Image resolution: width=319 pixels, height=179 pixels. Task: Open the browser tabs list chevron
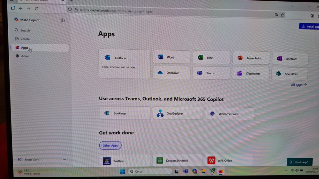coord(292,6)
